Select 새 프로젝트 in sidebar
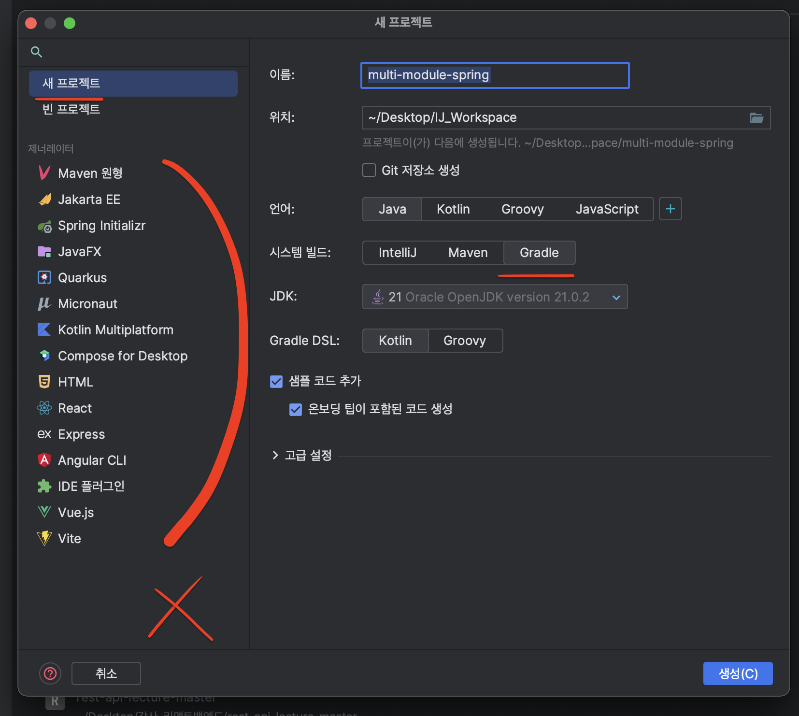The width and height of the screenshot is (799, 716). coord(133,83)
